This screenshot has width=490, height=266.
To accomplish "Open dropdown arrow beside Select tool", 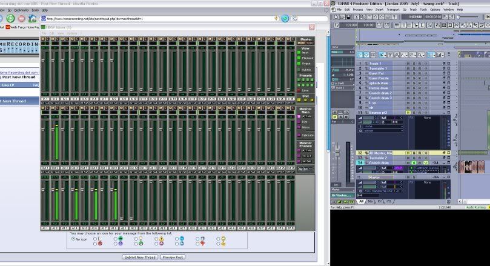I will tap(385, 55).
